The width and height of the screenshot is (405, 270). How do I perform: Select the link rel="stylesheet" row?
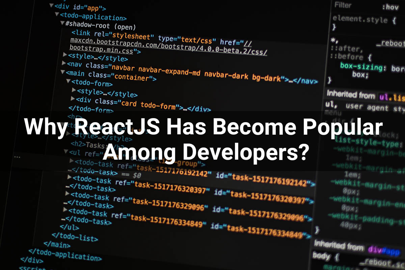pyautogui.click(x=161, y=38)
